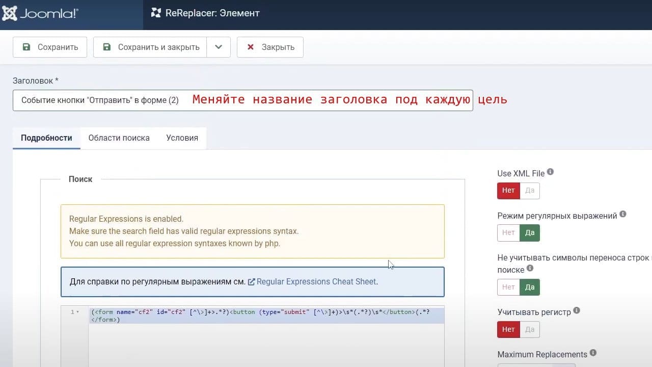Show help icon for Maximum Replacements
652x367 pixels.
593,353
